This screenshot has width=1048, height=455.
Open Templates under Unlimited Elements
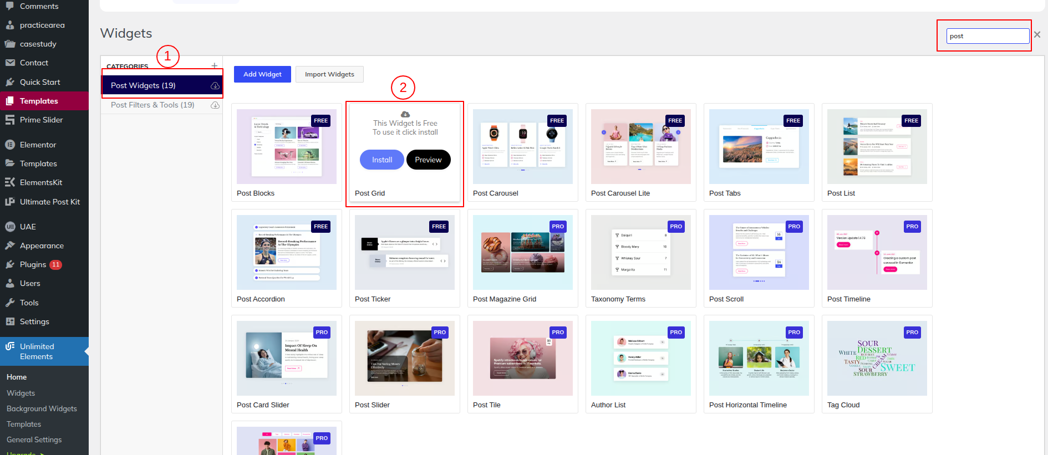24,424
